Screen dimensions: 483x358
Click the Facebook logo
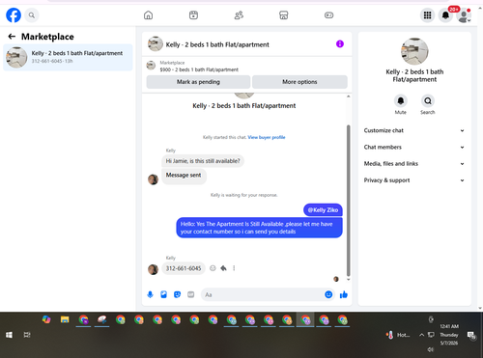(14, 15)
